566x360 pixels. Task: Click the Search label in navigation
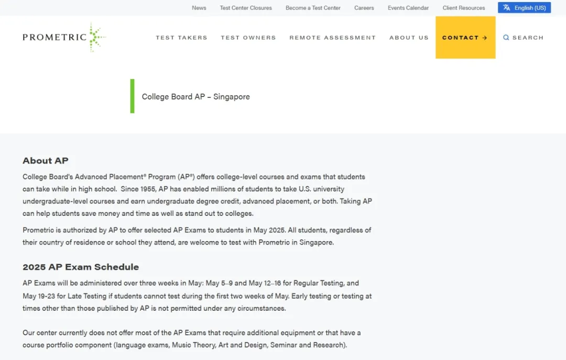tap(528, 38)
